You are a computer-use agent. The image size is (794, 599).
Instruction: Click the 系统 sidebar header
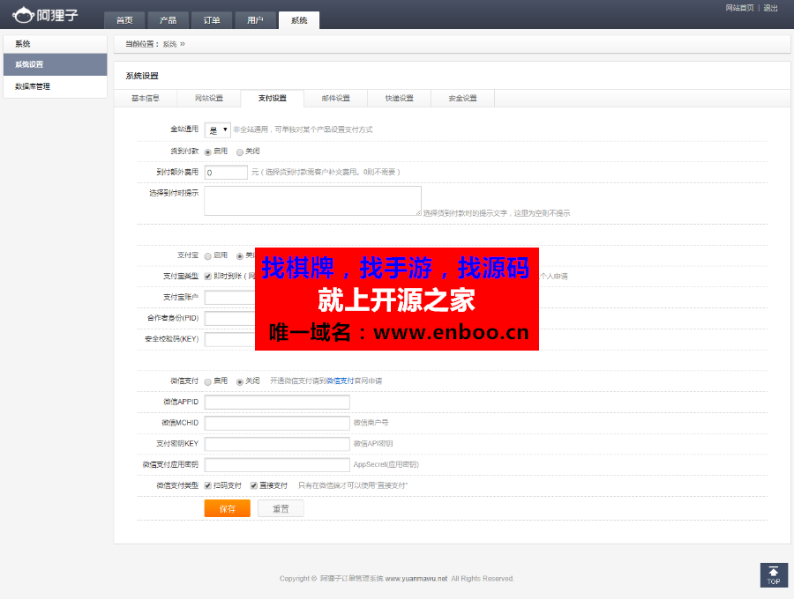[x=56, y=44]
